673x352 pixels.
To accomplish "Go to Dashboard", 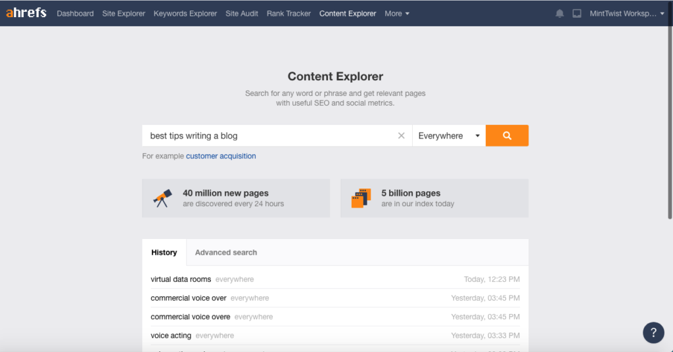I will (75, 14).
